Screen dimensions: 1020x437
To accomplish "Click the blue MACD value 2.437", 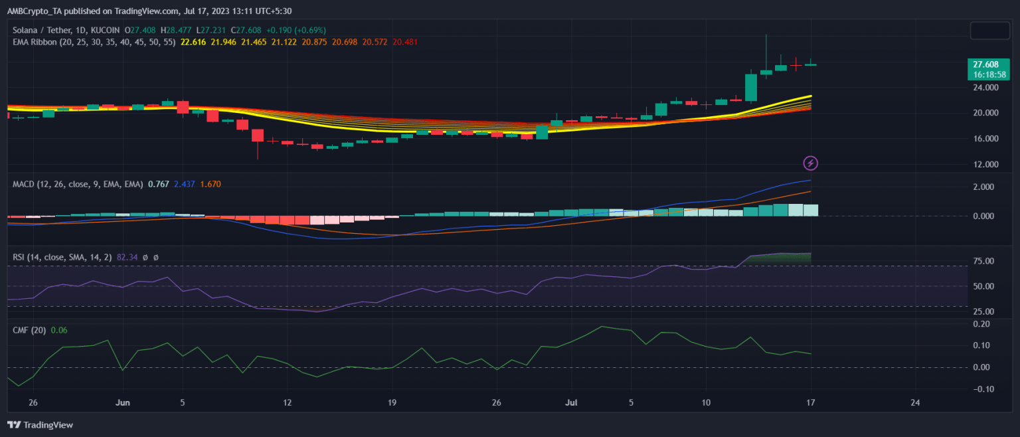I will pos(183,184).
